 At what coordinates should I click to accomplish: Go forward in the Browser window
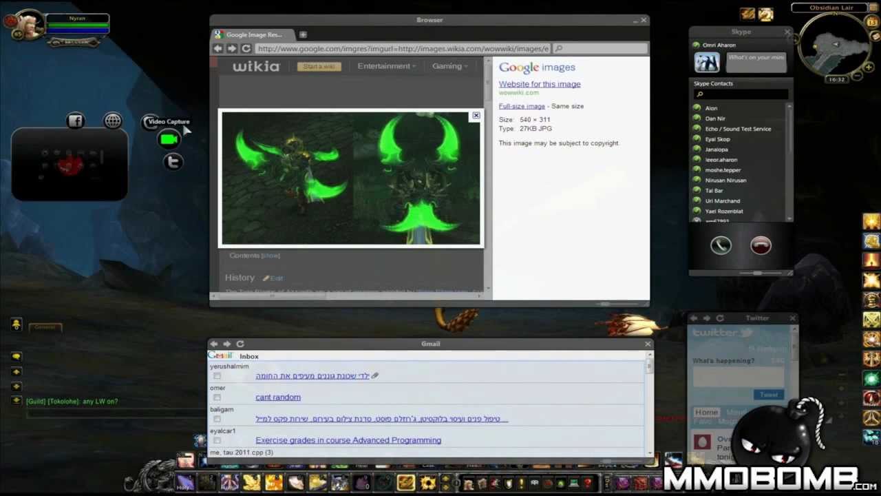232,48
